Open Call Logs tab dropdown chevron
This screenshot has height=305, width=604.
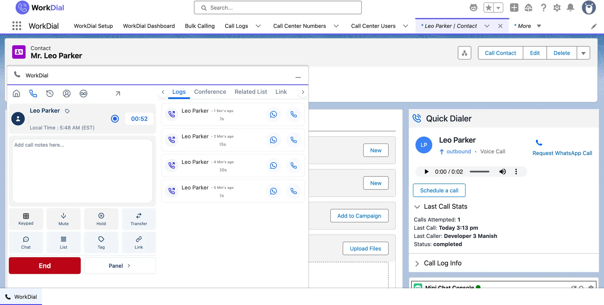pos(258,26)
